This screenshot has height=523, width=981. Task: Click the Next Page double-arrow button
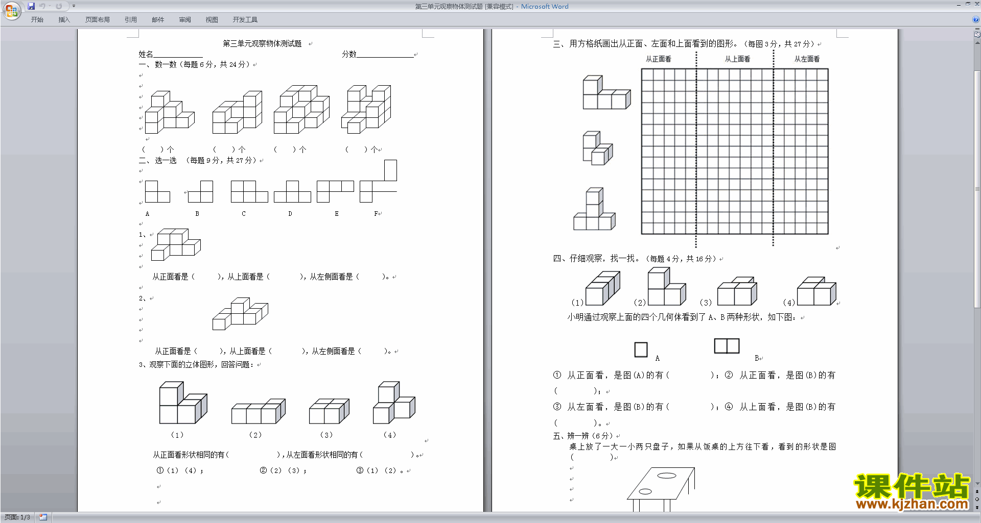977,507
